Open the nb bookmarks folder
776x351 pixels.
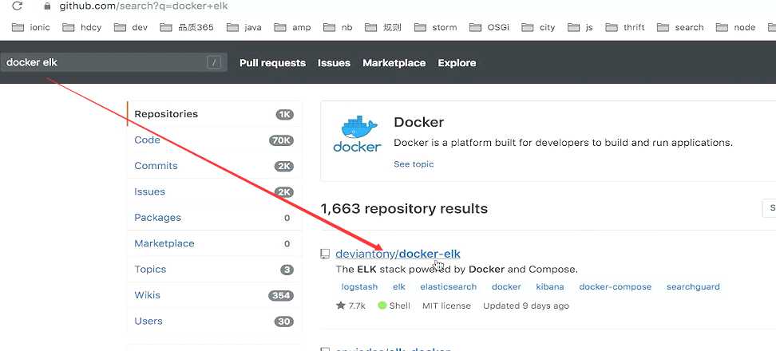(x=338, y=27)
